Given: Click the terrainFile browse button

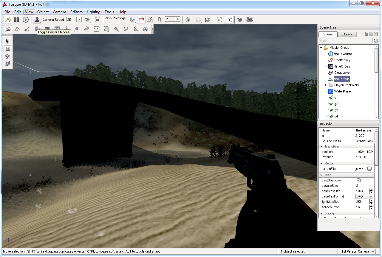Looking at the screenshot, I should pos(369,169).
